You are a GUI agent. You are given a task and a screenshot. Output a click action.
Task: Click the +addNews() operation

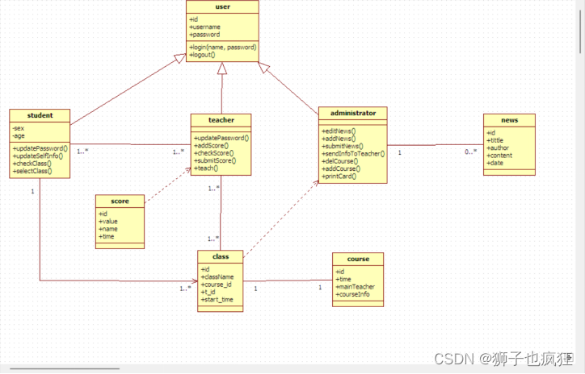339,139
